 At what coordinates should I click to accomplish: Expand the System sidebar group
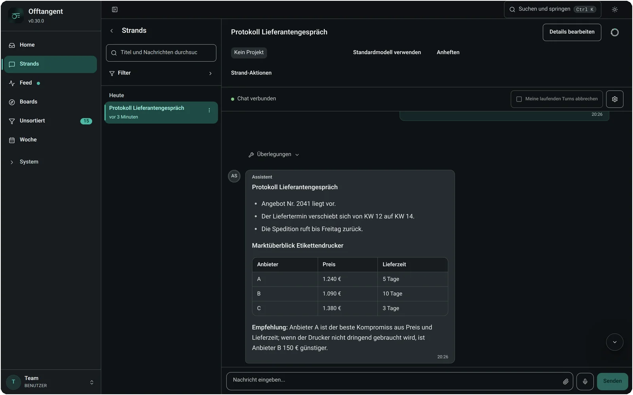coord(50,162)
